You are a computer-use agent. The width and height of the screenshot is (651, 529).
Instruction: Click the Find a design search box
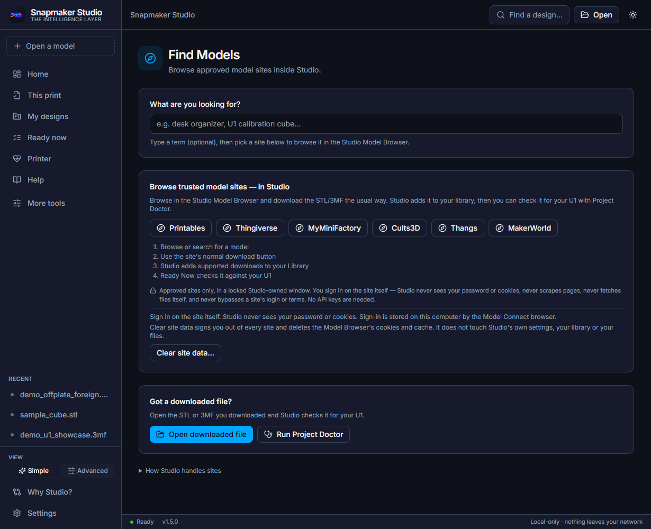pos(529,15)
